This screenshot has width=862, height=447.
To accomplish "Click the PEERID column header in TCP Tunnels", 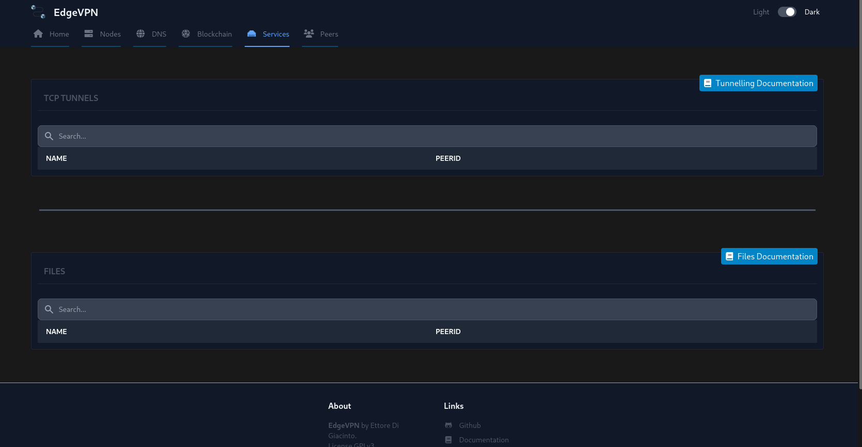I will pyautogui.click(x=448, y=158).
